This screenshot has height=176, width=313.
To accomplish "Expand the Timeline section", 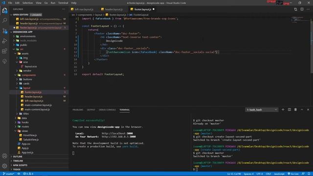I will (x=18, y=161).
